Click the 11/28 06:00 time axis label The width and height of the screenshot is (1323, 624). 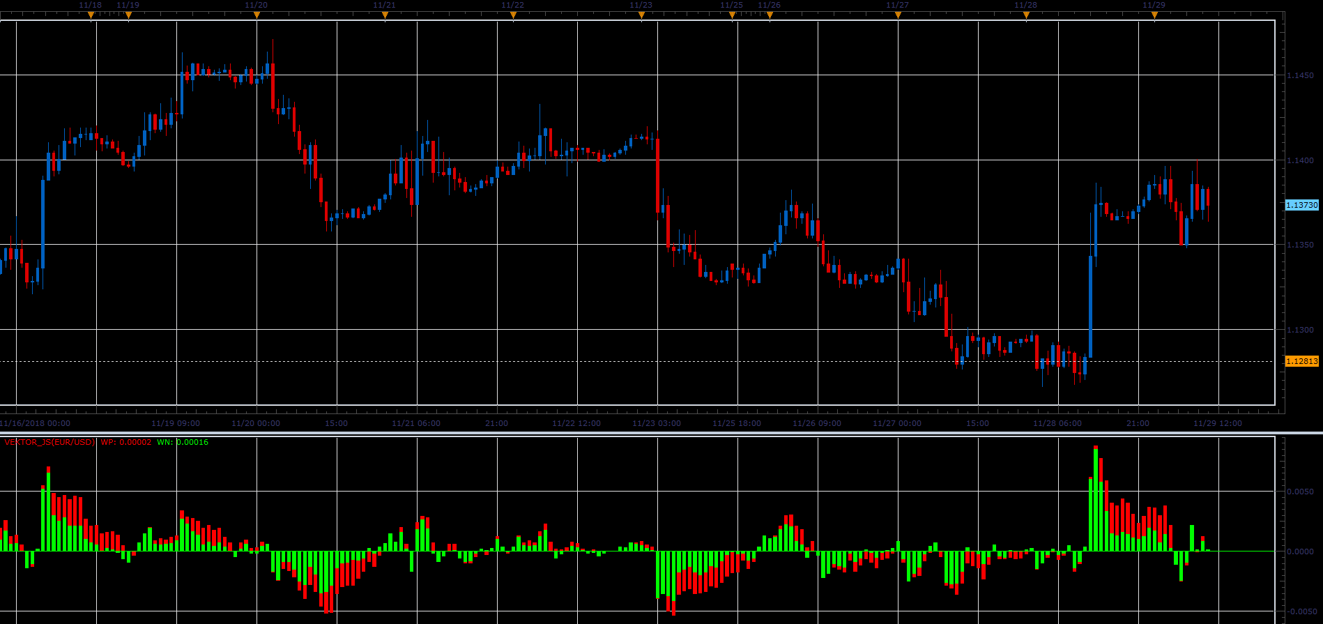pos(1057,423)
